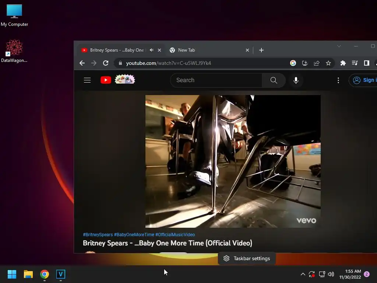Share this page using the share icon
Viewport: 377px width, 283px height.
[316, 63]
